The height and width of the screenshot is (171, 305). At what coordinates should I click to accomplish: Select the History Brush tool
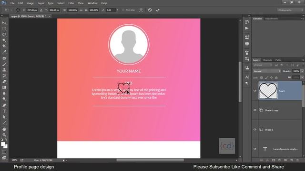point(4,76)
